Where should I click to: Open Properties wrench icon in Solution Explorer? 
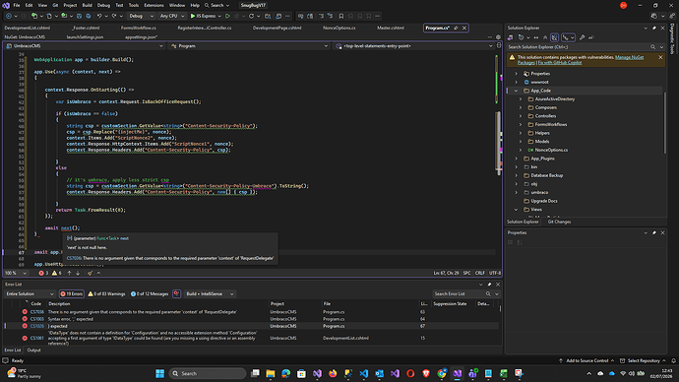pos(582,37)
